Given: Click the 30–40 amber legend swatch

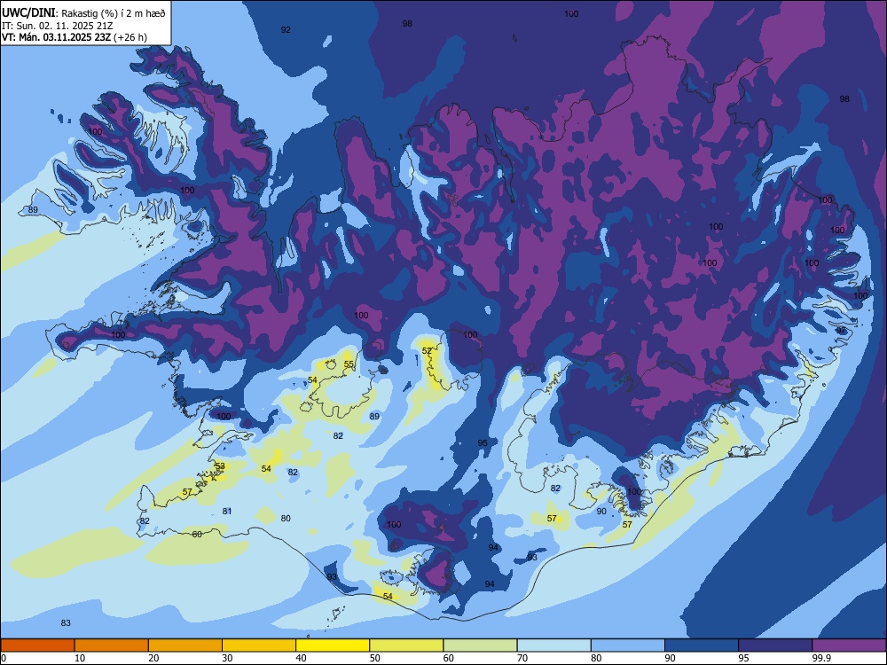Looking at the screenshot, I should pos(259,645).
